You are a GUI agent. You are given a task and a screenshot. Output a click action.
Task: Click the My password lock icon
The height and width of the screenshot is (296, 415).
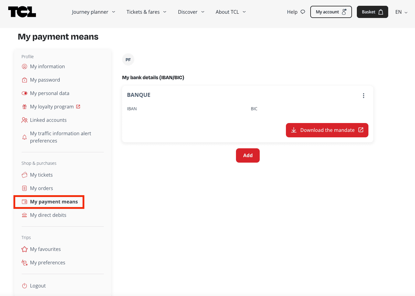25,80
